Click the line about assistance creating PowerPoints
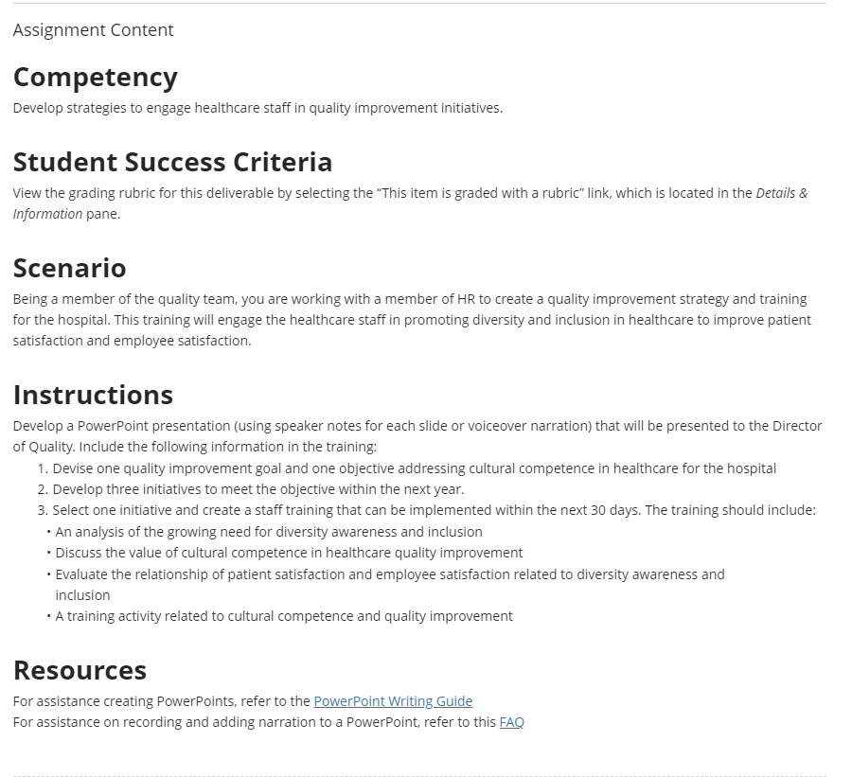This screenshot has height=777, width=852. tap(242, 701)
